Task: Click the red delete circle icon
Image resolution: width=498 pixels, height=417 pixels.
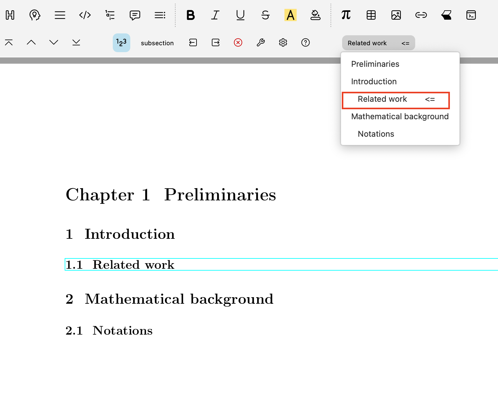Action: pos(238,42)
